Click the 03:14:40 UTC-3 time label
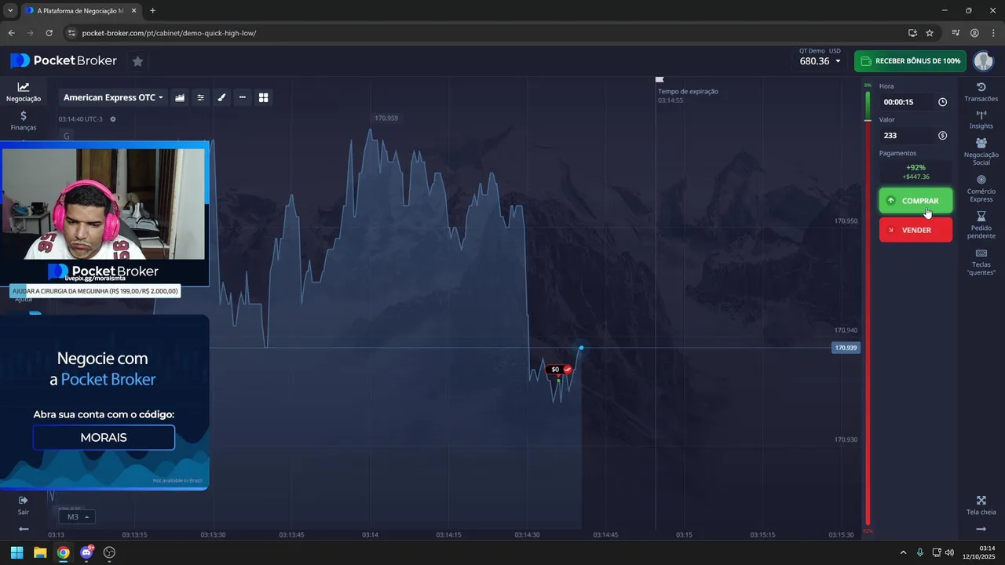 80,119
